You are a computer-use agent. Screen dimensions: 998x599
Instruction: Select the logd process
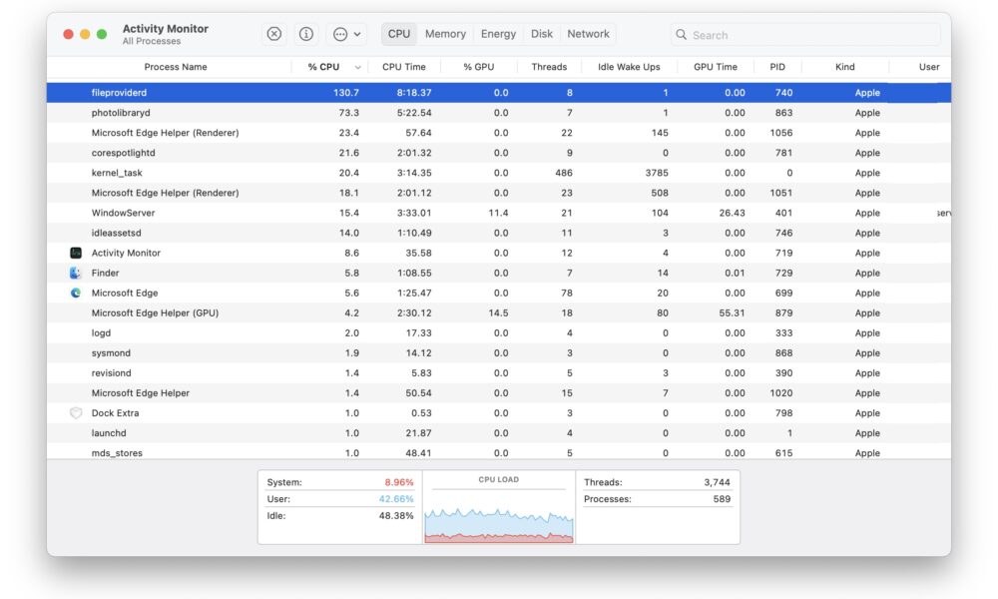point(498,332)
